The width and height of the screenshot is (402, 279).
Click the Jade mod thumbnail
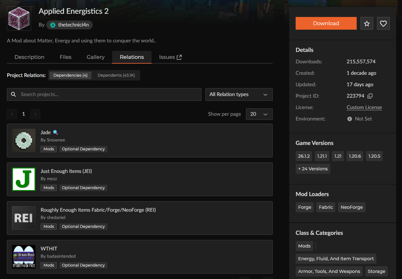(24, 141)
